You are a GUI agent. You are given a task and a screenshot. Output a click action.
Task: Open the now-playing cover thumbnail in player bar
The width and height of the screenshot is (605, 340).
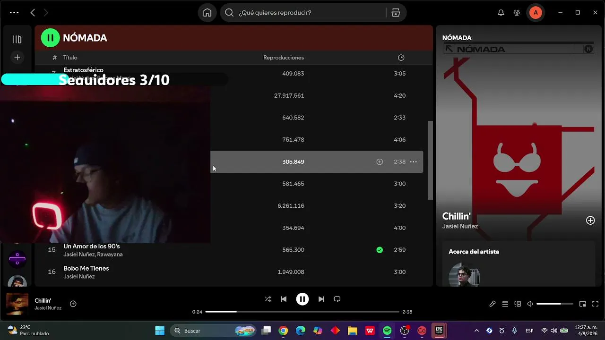[x=17, y=304]
